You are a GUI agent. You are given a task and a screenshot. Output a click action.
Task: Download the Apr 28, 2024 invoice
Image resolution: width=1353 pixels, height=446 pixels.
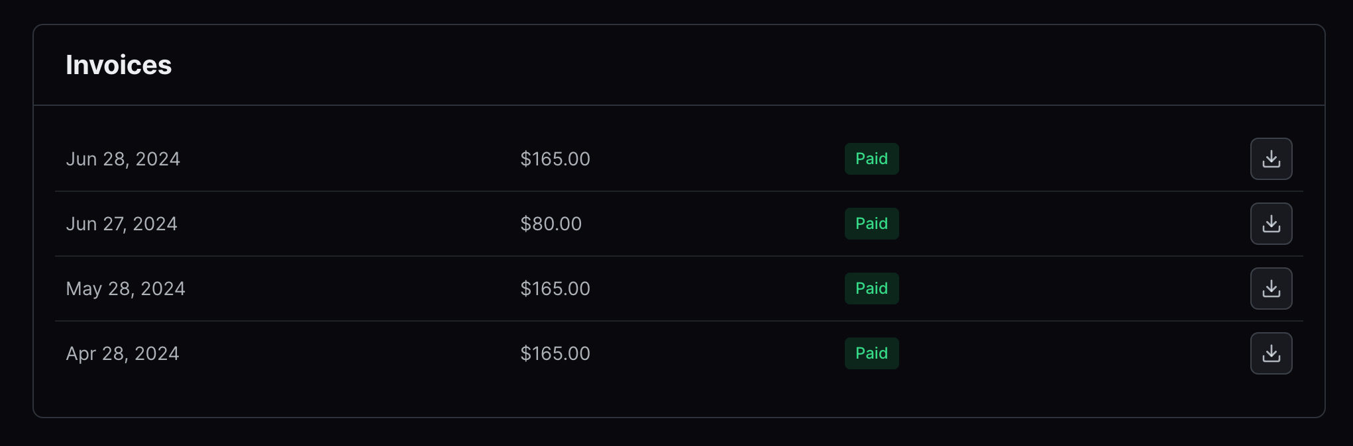pos(1271,353)
